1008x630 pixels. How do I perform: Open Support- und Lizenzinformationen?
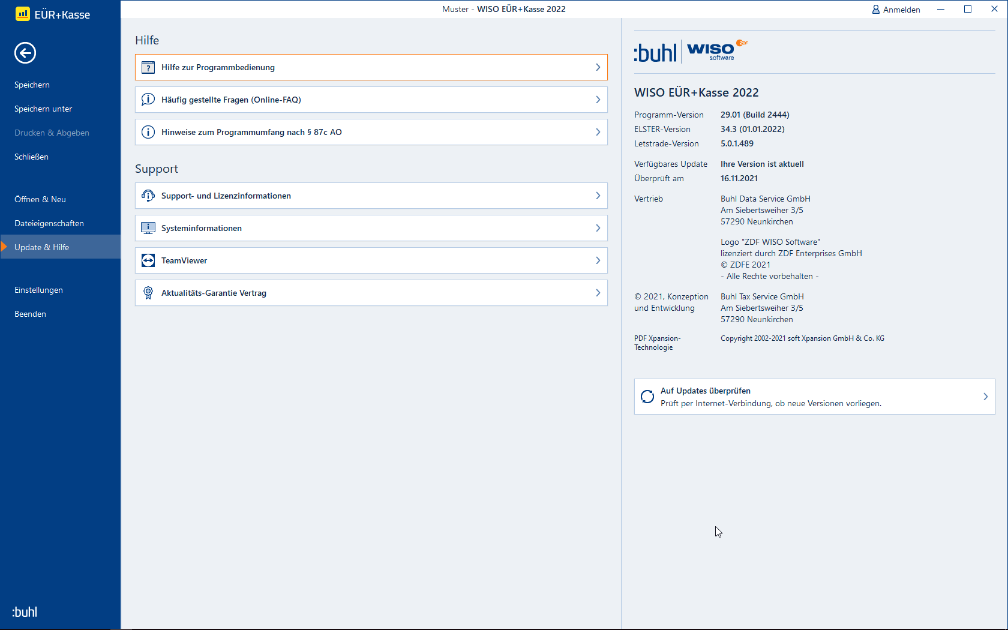click(x=371, y=196)
